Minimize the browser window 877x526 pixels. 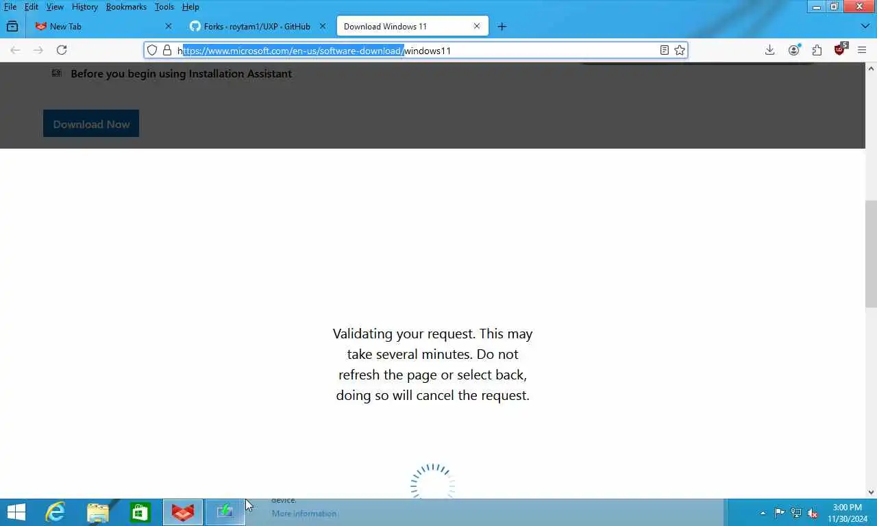click(817, 7)
